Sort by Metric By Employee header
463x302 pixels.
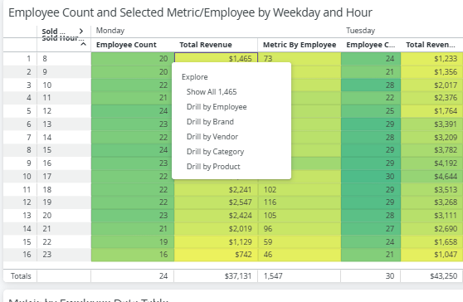tap(300, 45)
